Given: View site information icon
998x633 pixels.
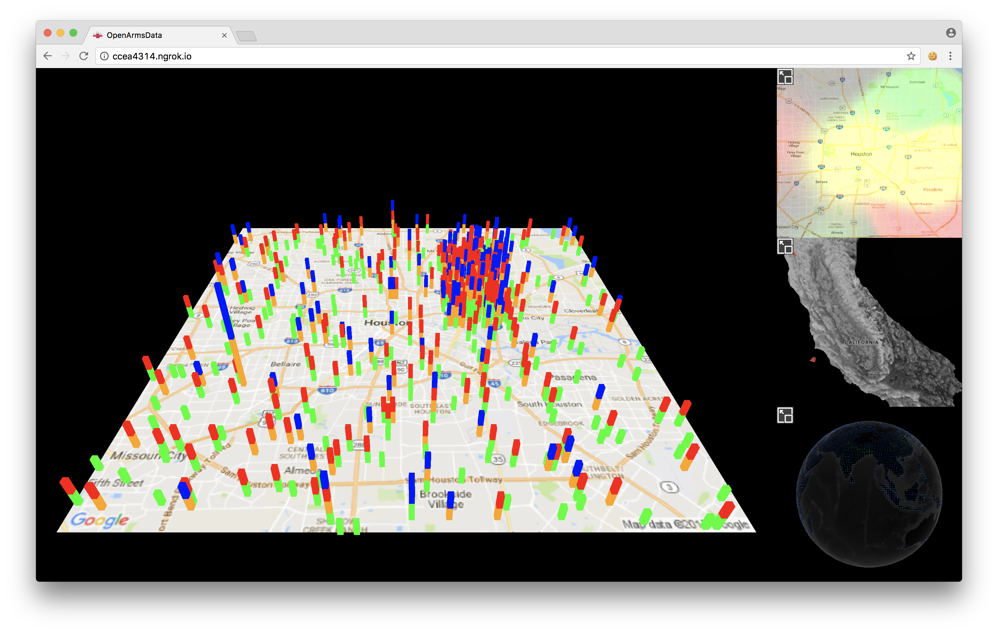Looking at the screenshot, I should (x=104, y=56).
